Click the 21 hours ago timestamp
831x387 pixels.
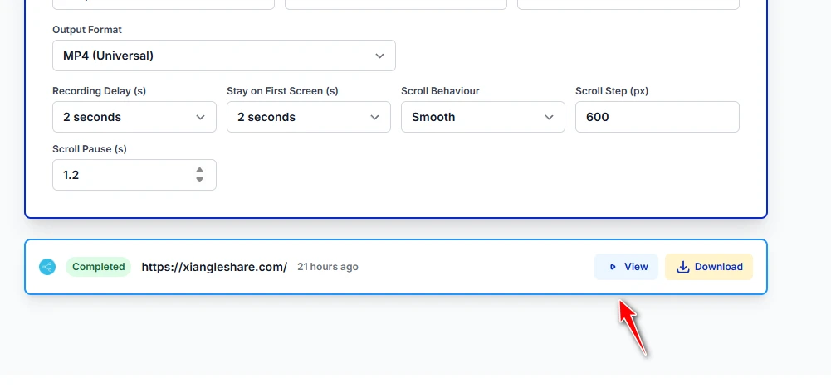click(x=328, y=267)
